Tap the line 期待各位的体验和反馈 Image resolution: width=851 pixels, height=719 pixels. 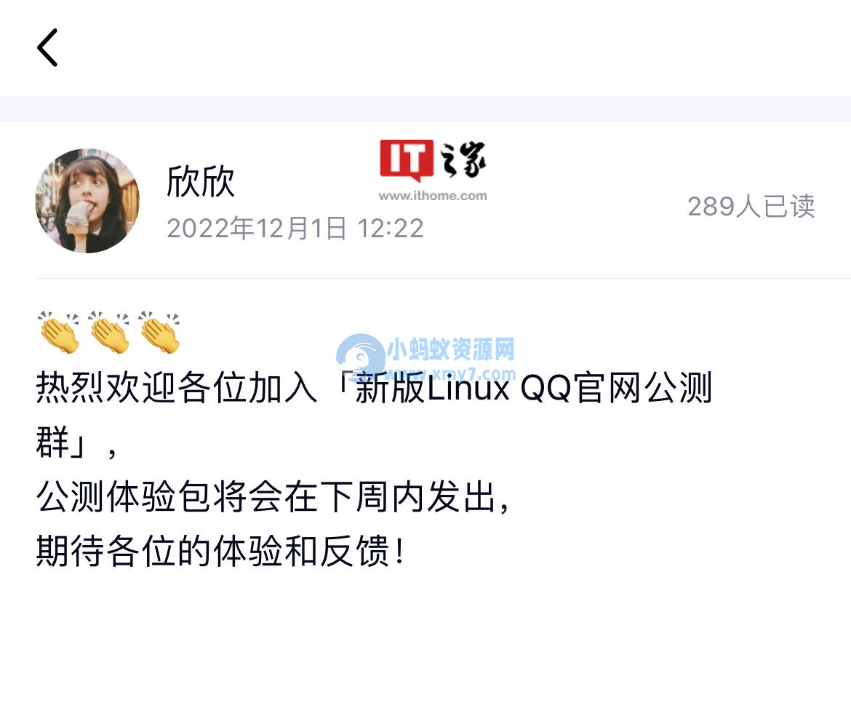(x=220, y=551)
